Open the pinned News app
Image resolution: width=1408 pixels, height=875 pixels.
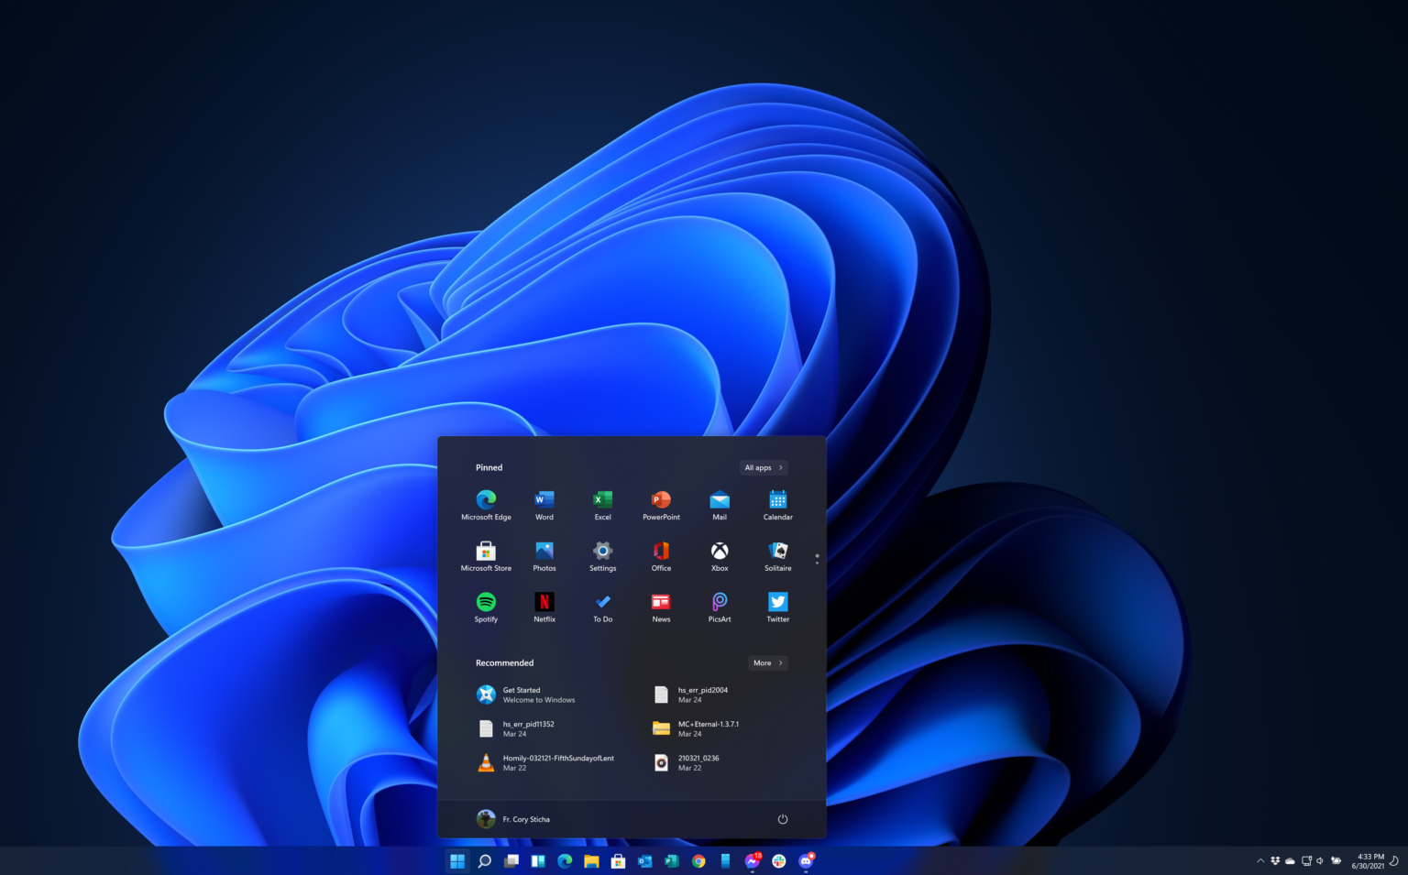coord(661,607)
